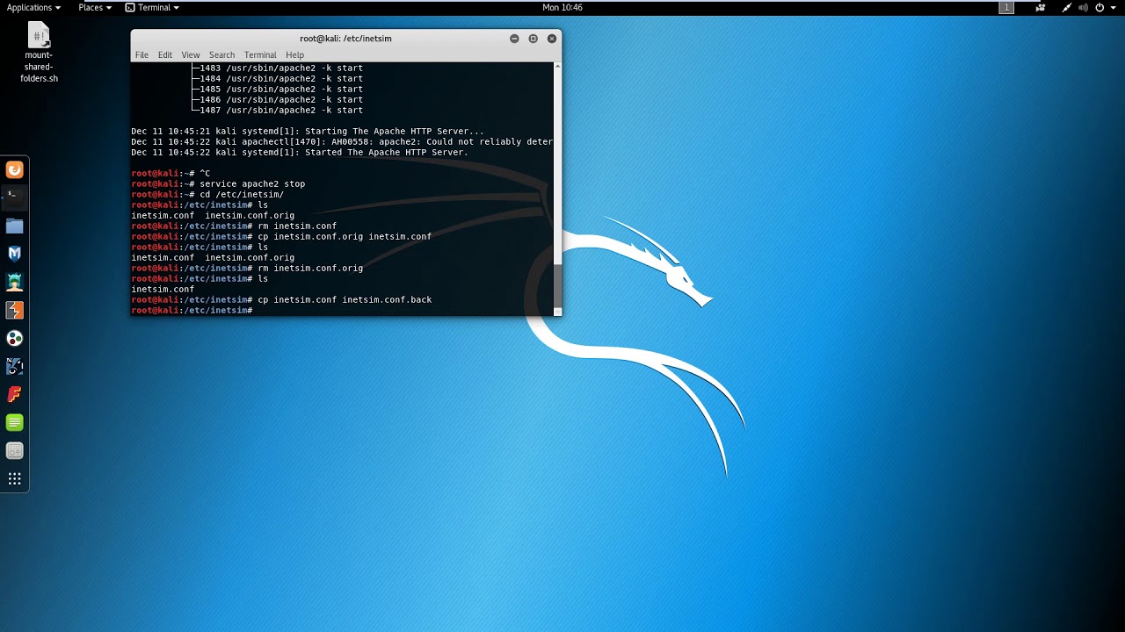Click the terminal scrollbar up arrow

tap(557, 66)
